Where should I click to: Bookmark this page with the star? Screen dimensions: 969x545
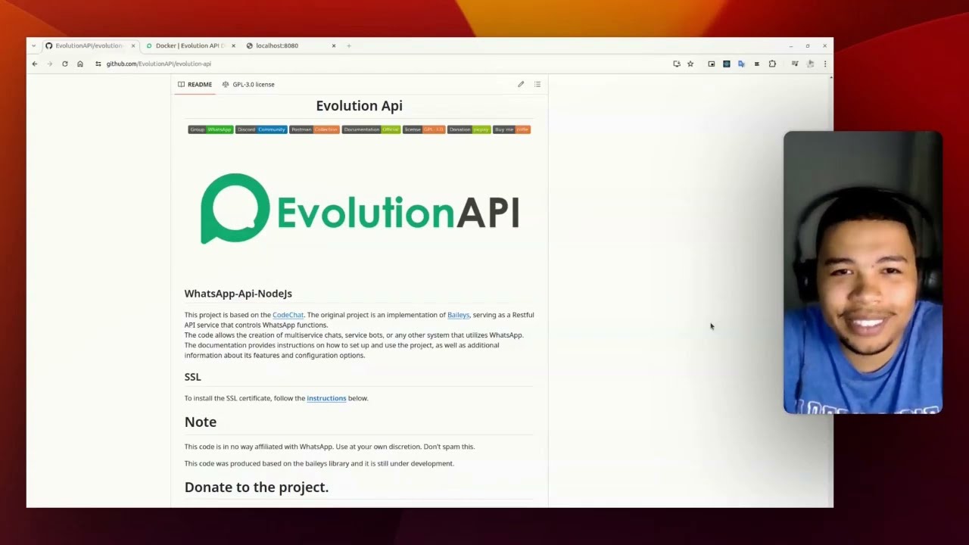click(x=690, y=64)
